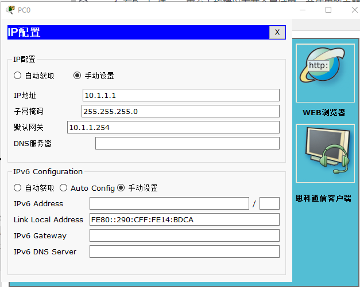
Task: Open the WEB浏览器 browser icon
Action: click(325, 73)
